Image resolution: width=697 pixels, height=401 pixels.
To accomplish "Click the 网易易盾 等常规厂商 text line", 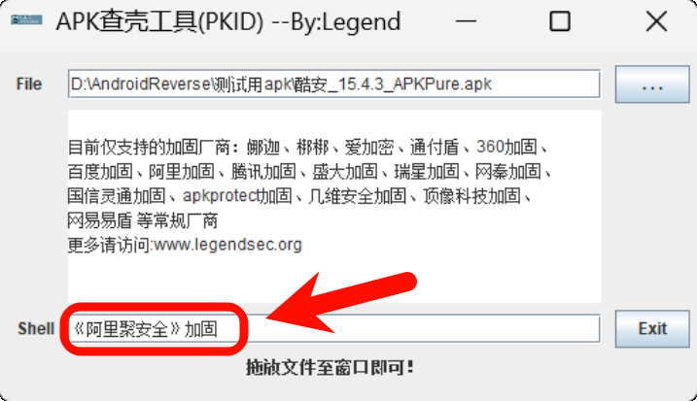I will pos(143,220).
